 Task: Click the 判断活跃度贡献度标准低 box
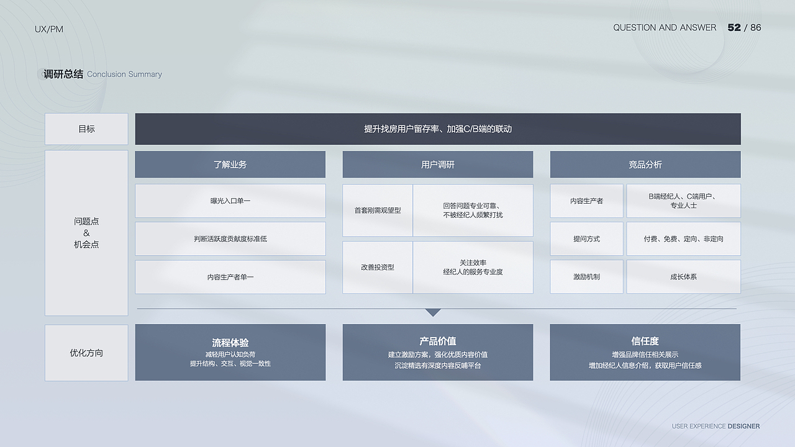point(230,238)
